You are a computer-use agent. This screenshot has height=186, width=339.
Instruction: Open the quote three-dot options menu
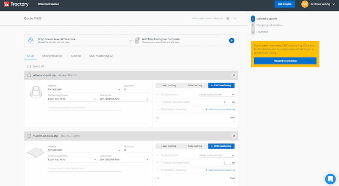[x=235, y=19]
